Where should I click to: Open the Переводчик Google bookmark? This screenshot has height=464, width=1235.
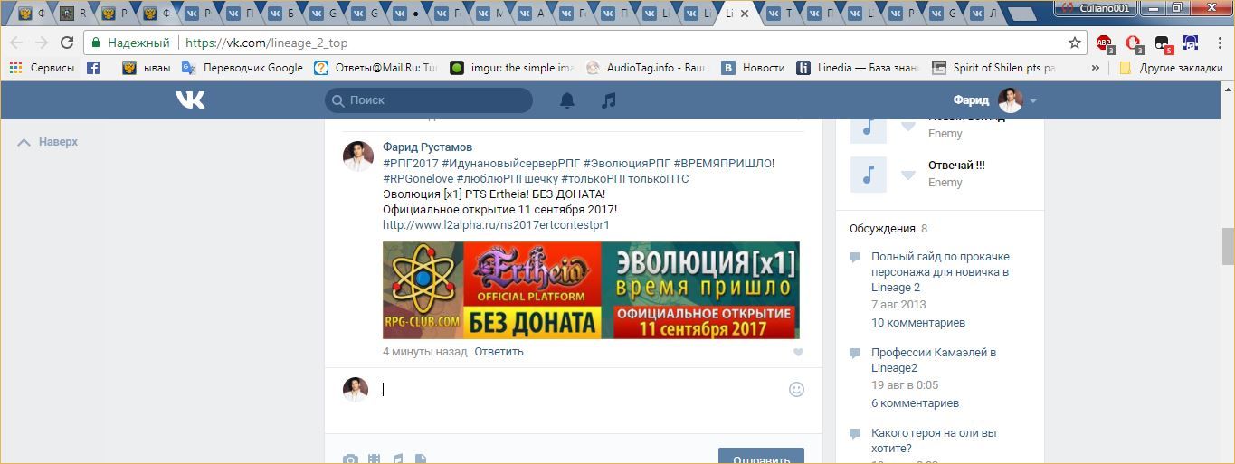tap(242, 67)
